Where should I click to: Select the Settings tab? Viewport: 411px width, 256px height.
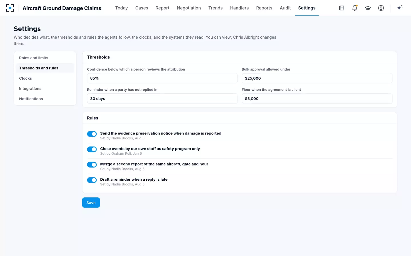pos(307,8)
